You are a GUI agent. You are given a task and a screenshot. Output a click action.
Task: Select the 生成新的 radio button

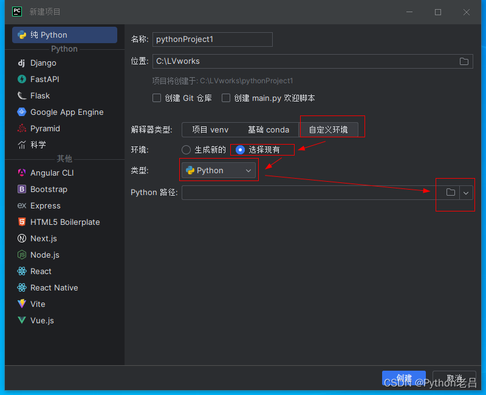tap(186, 149)
